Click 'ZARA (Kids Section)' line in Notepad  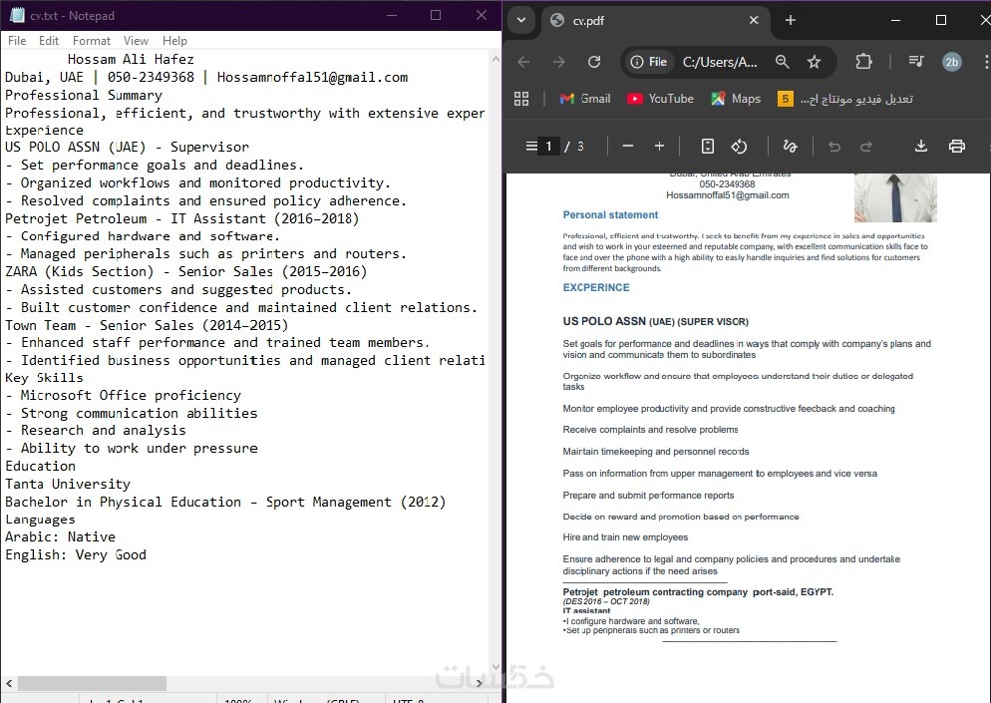tap(185, 272)
